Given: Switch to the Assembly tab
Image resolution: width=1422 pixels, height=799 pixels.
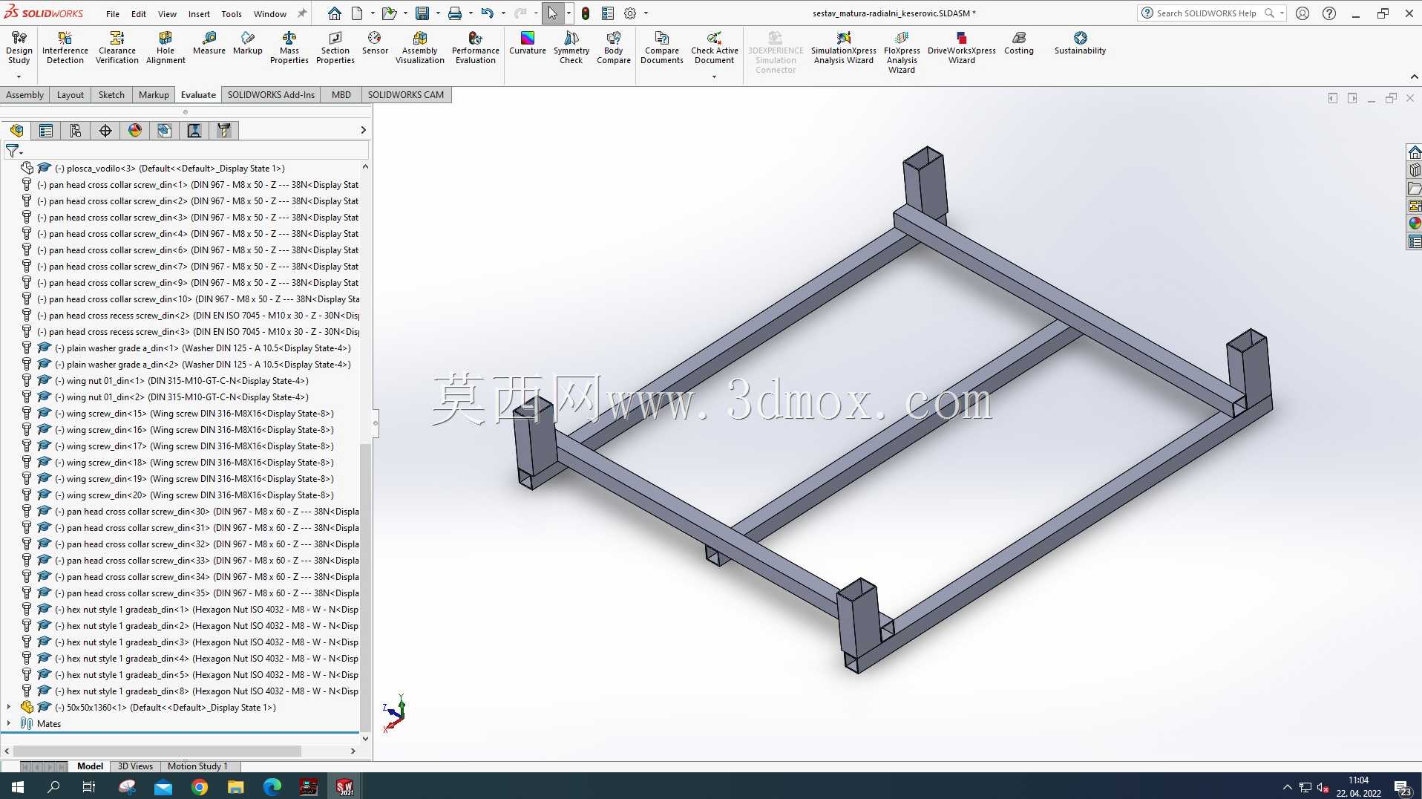Looking at the screenshot, I should 24,94.
